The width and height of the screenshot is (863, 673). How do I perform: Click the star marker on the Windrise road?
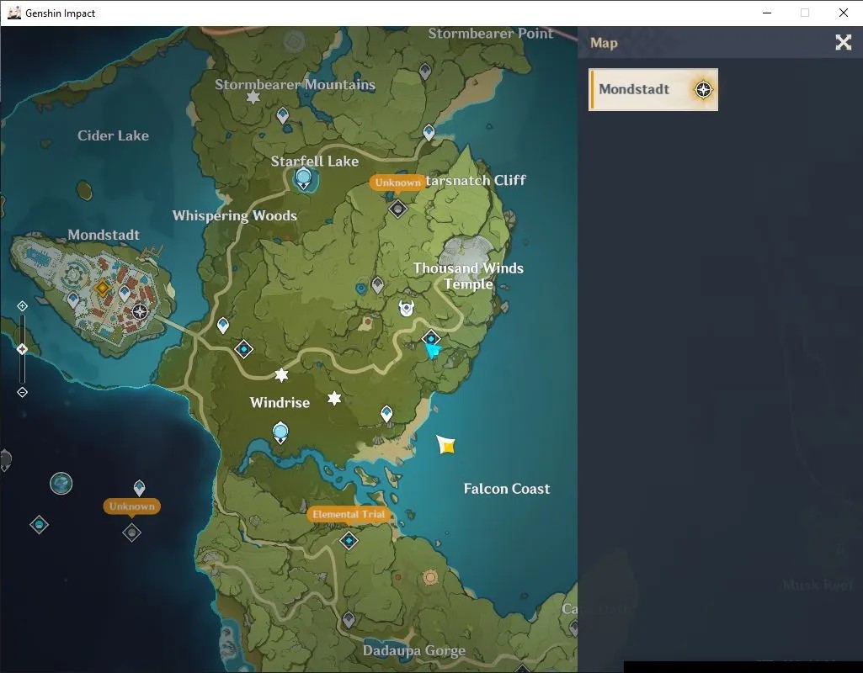pos(281,375)
